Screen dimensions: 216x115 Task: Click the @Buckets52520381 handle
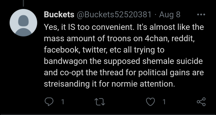pos(114,14)
